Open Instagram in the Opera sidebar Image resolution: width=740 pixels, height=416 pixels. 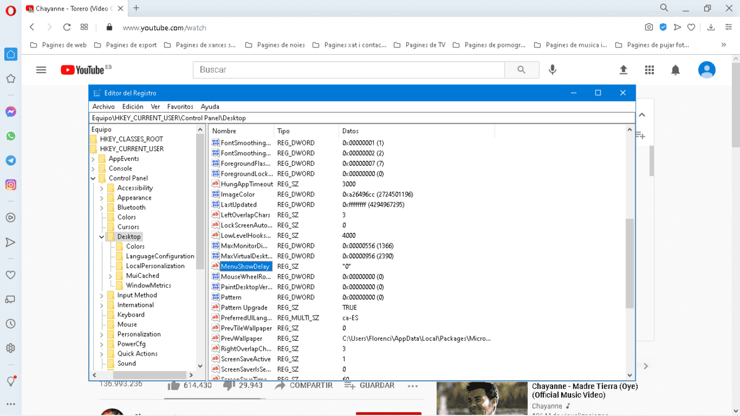click(10, 184)
